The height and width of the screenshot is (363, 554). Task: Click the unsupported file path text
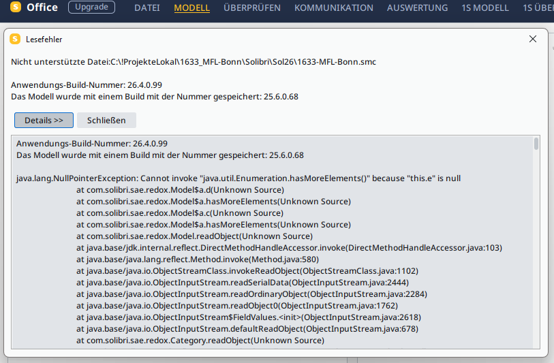(x=194, y=62)
